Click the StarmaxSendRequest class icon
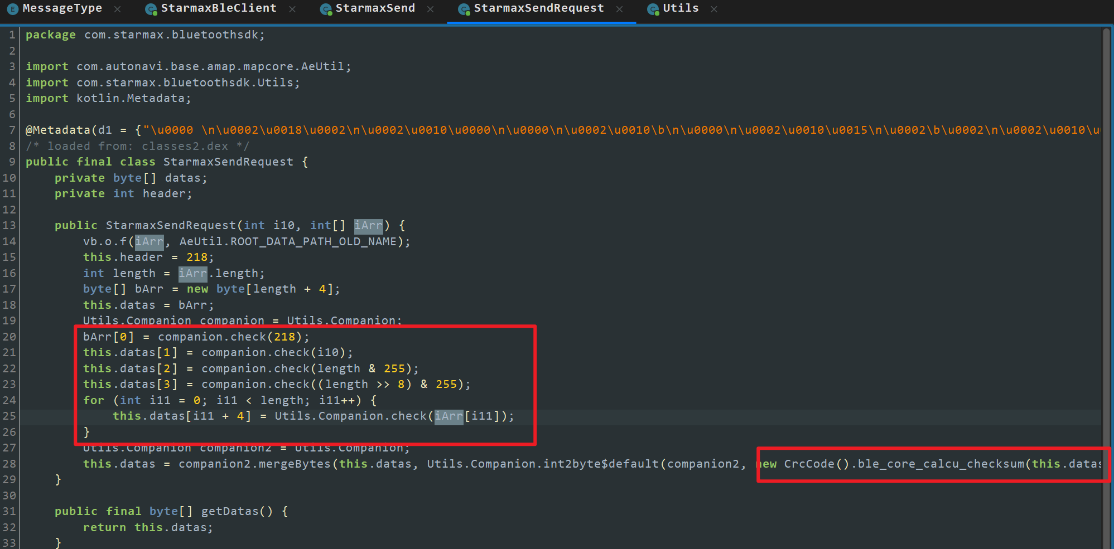This screenshot has width=1114, height=549. pos(464,9)
